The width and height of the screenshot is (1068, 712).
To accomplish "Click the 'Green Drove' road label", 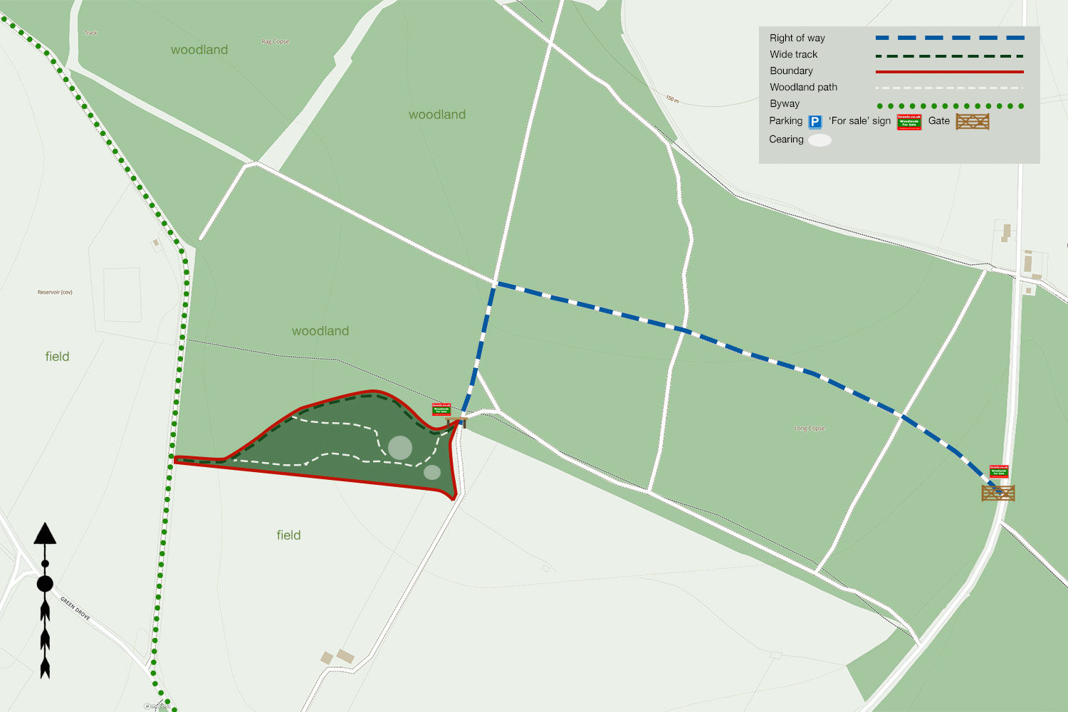I will [75, 609].
